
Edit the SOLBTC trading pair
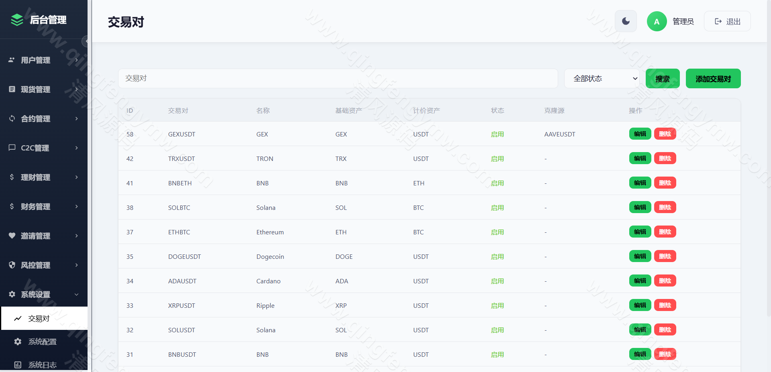tap(640, 207)
